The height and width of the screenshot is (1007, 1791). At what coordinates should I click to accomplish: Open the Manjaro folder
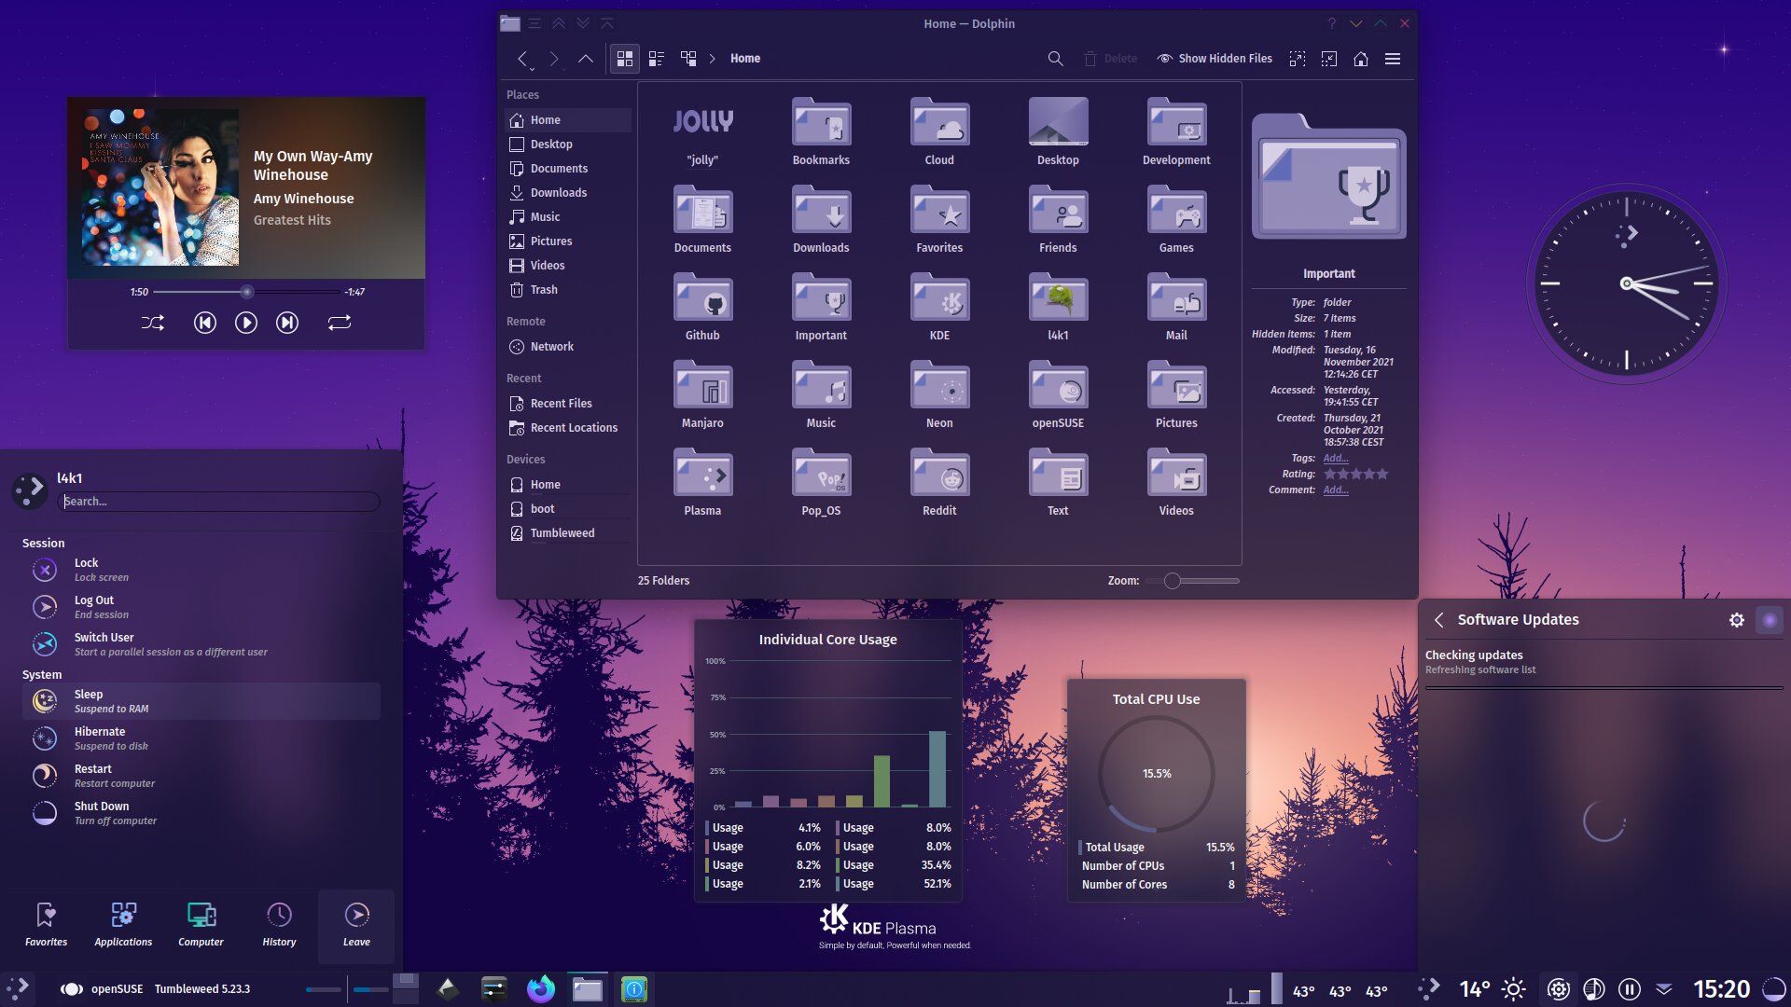point(702,395)
